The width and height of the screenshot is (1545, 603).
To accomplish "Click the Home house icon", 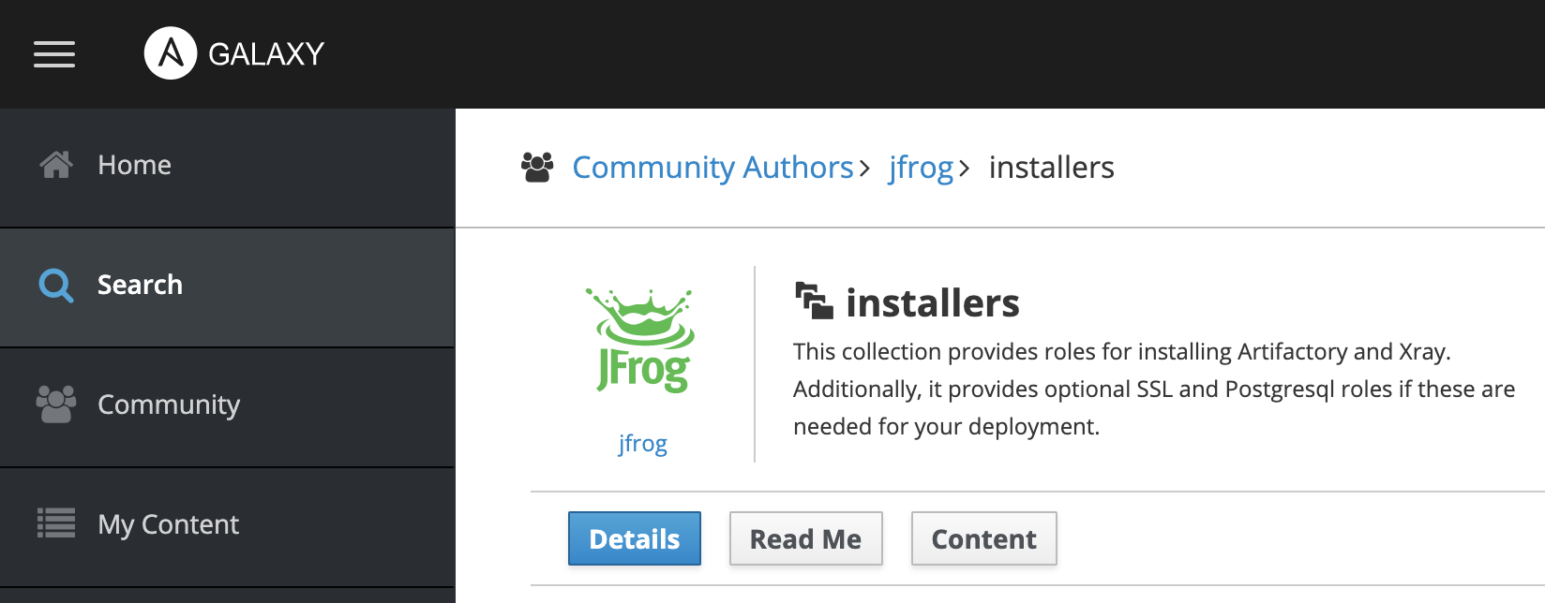I will [x=56, y=165].
